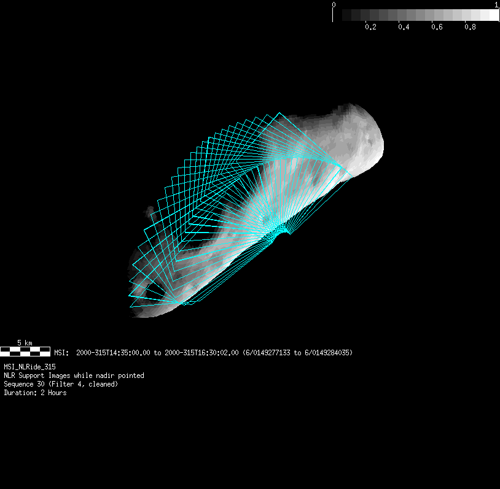
Task: Select the spacecraft clock range in parentheses
Action: point(297,353)
